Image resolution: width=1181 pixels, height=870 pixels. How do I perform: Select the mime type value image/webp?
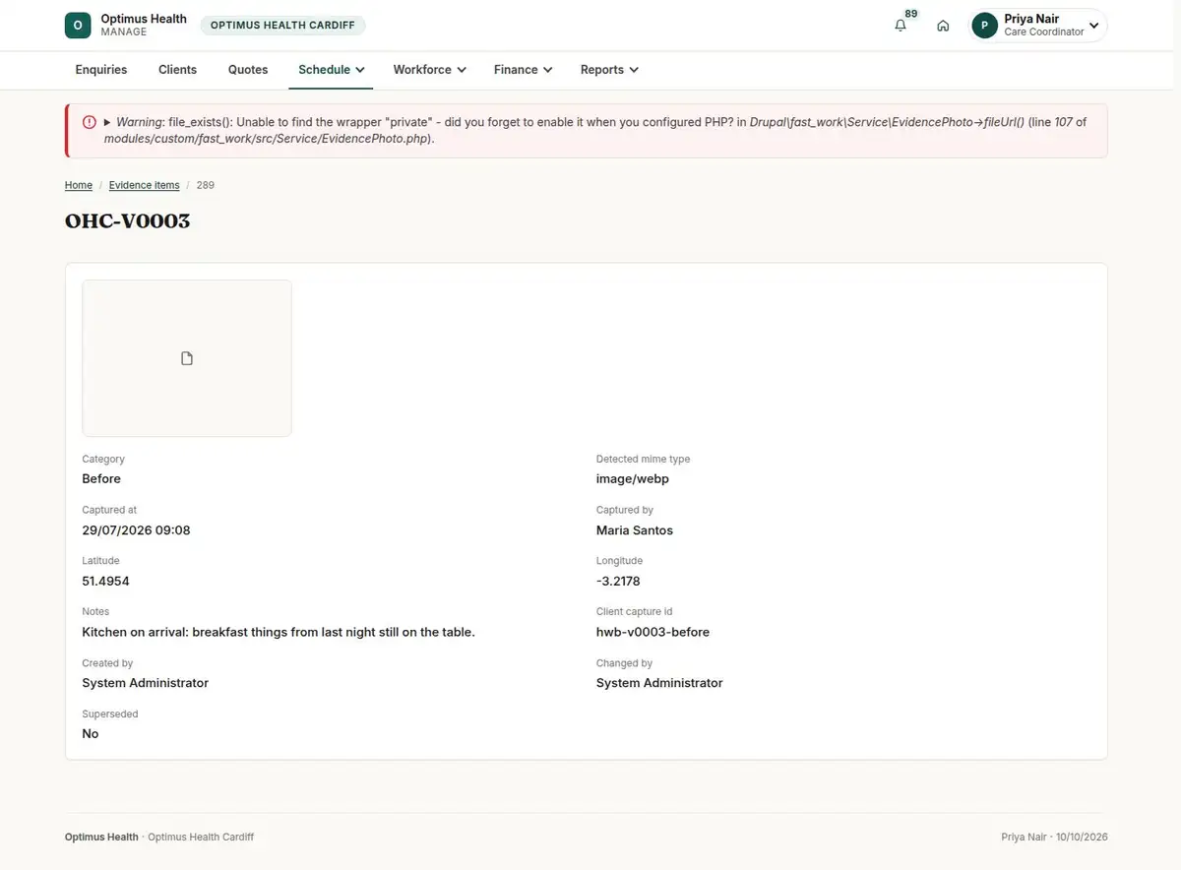coord(633,478)
